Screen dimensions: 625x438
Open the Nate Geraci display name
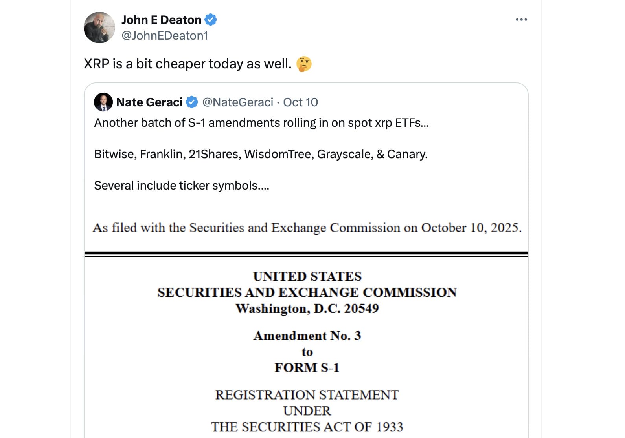149,102
